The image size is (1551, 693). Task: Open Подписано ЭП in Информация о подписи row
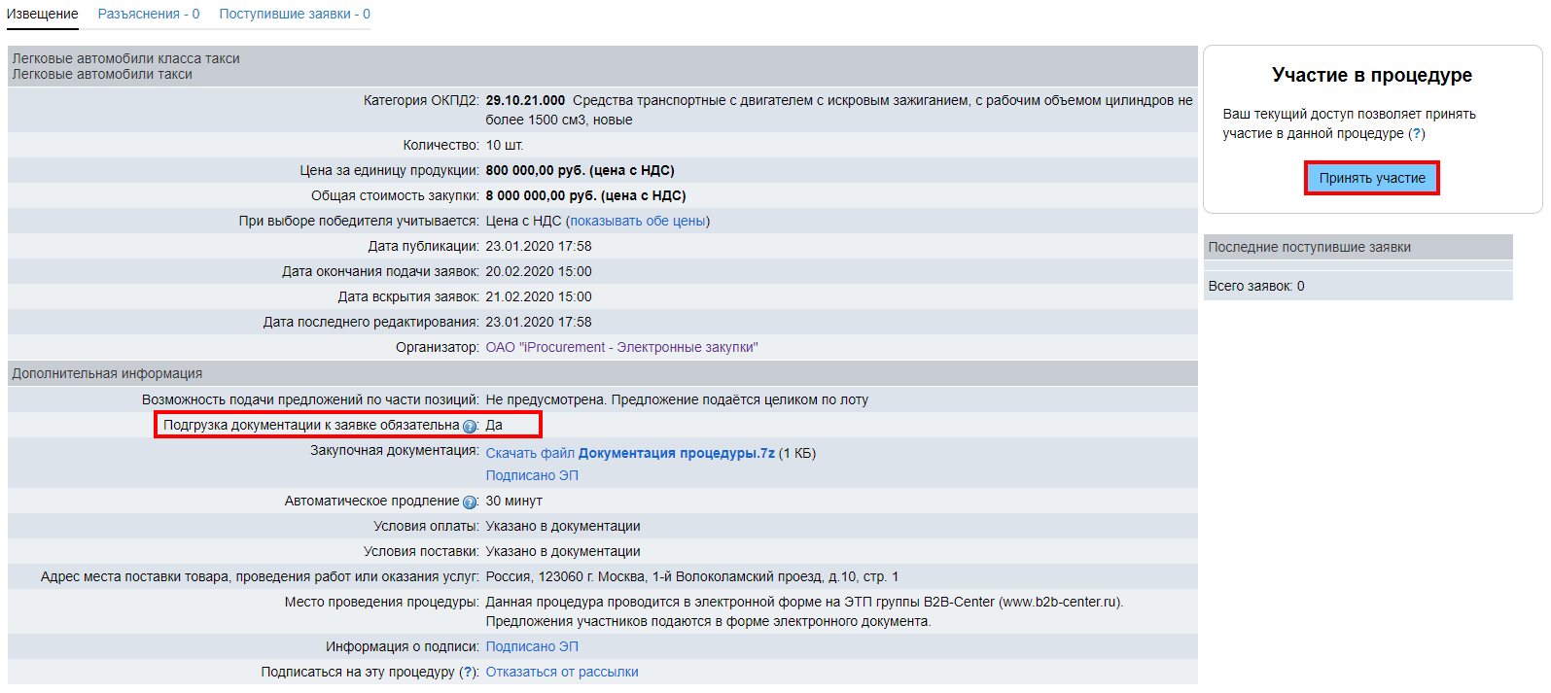tap(532, 647)
